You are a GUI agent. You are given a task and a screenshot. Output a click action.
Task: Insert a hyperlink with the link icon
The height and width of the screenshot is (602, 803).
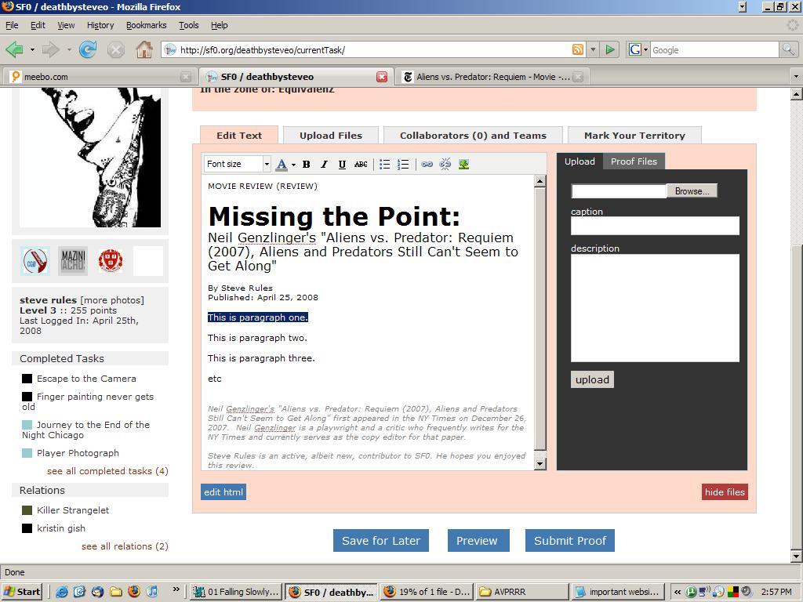click(x=427, y=165)
